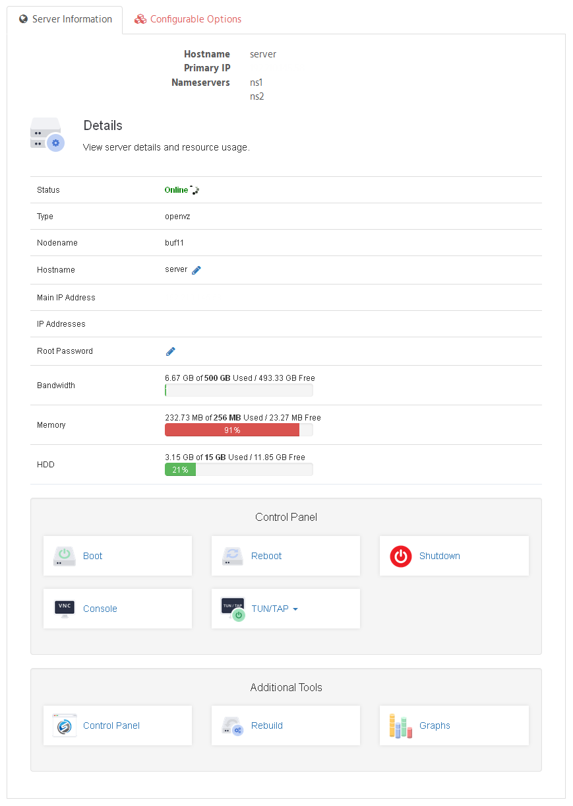Click the green HDD usage bar

click(x=180, y=469)
